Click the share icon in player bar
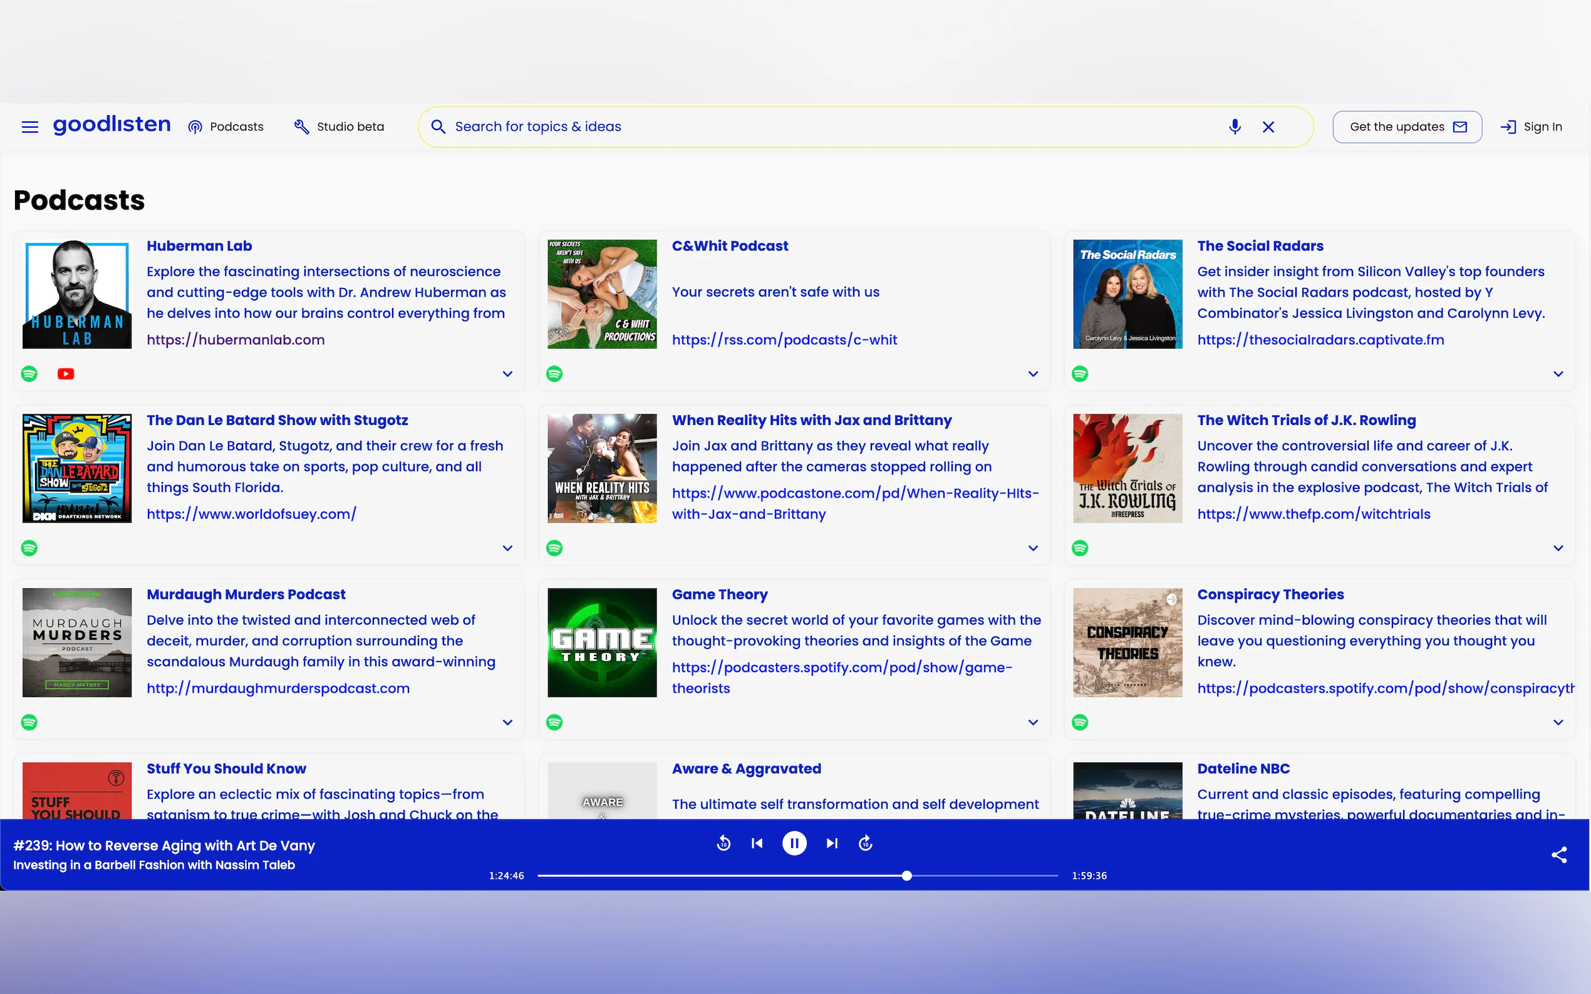 (1559, 854)
